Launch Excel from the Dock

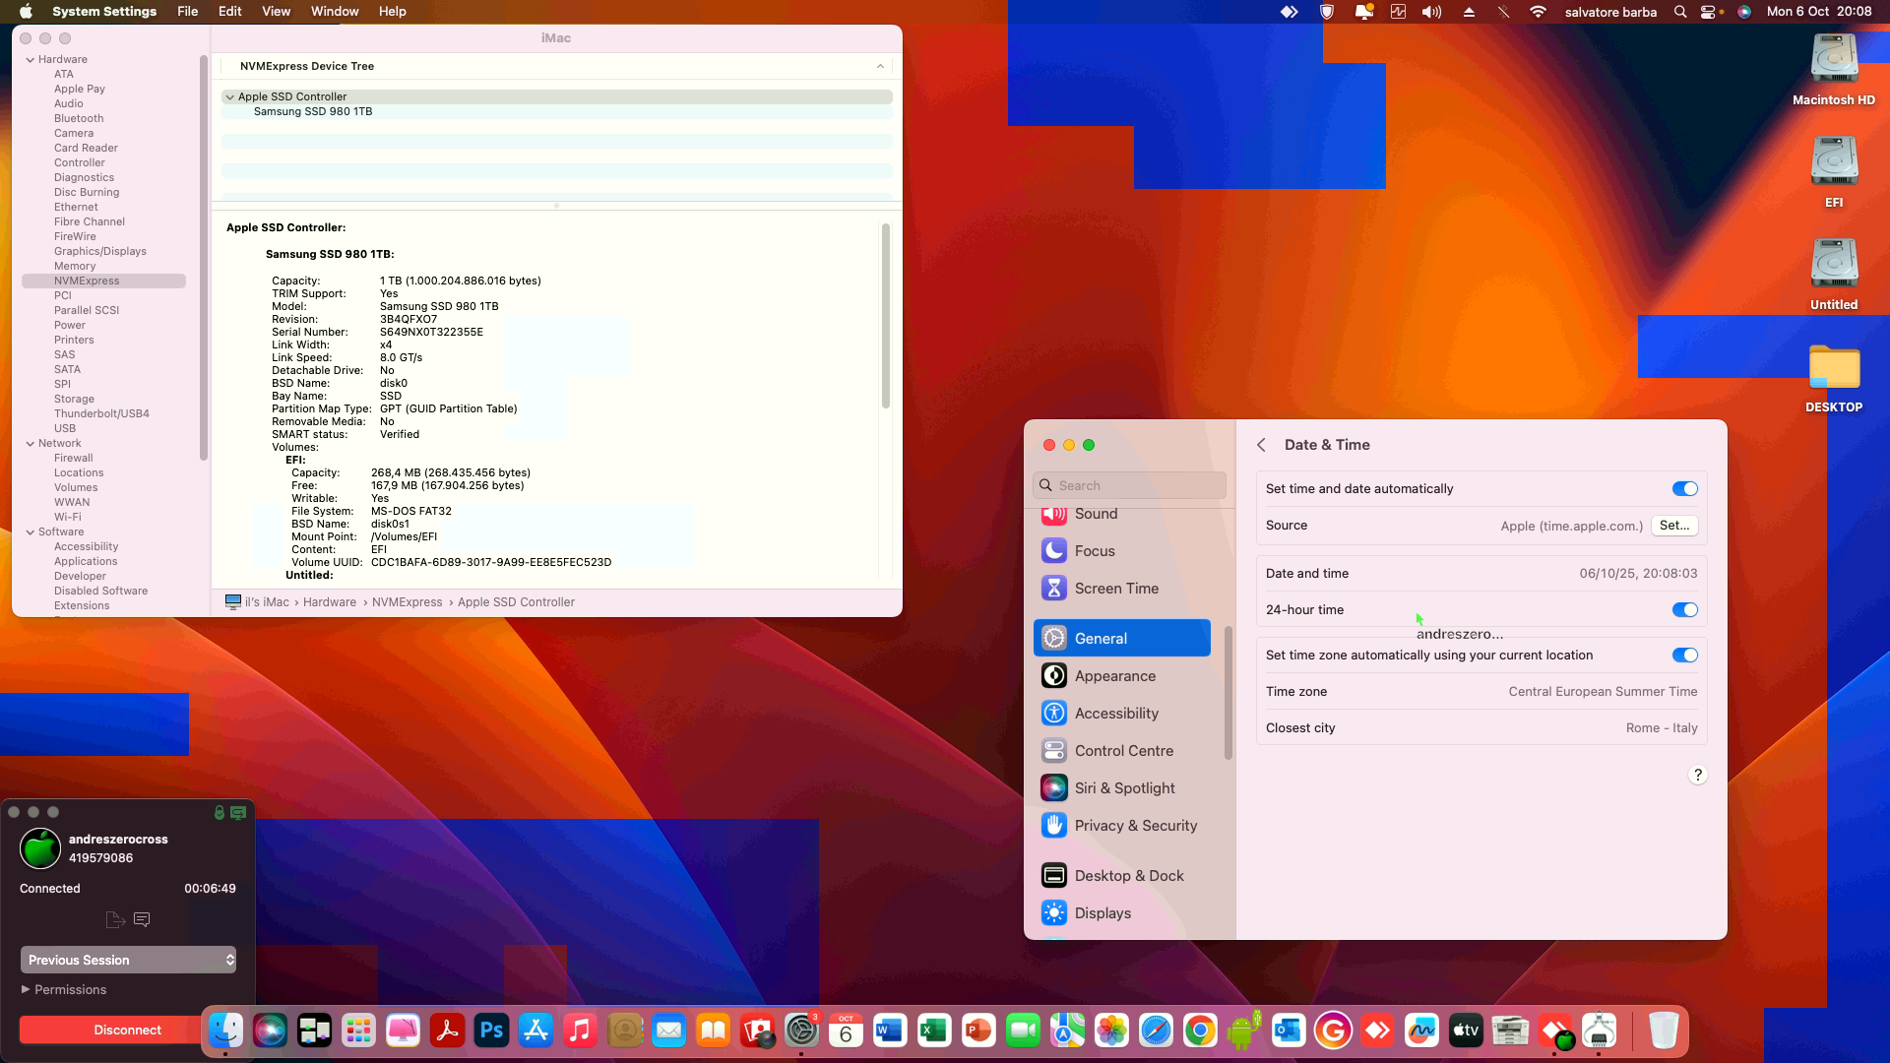(934, 1031)
